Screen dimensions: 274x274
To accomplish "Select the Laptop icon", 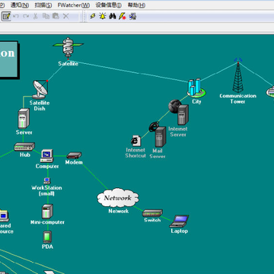I will pos(179,221).
